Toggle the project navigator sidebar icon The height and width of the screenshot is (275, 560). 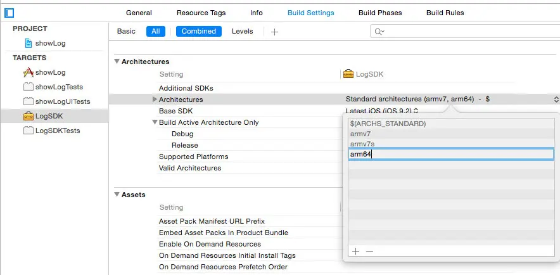(9, 13)
